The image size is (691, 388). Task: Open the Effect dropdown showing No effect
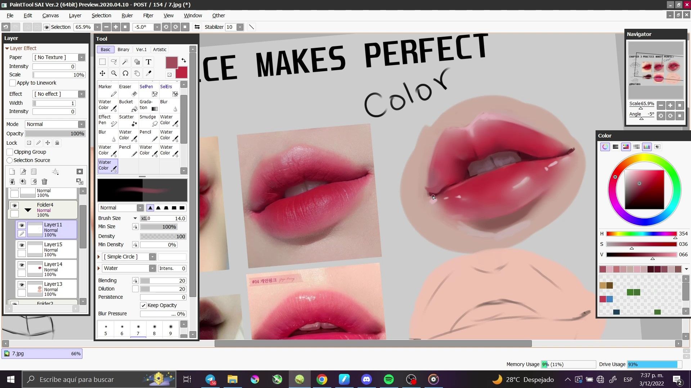click(x=81, y=94)
